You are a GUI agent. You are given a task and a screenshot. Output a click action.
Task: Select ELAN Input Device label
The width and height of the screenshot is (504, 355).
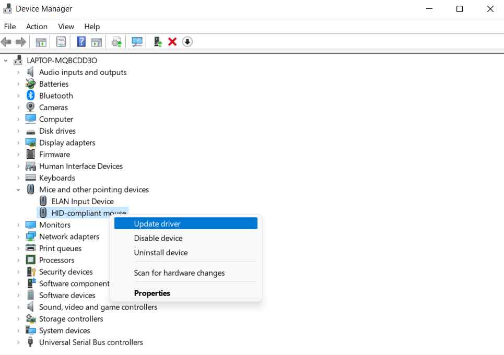tap(83, 202)
